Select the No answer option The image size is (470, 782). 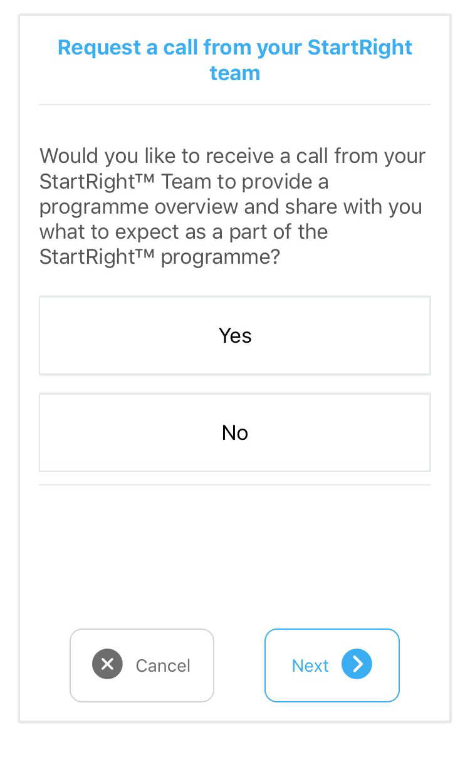235,432
